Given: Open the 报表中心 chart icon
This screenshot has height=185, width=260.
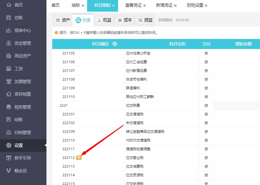Looking at the screenshot, I should point(9,30).
